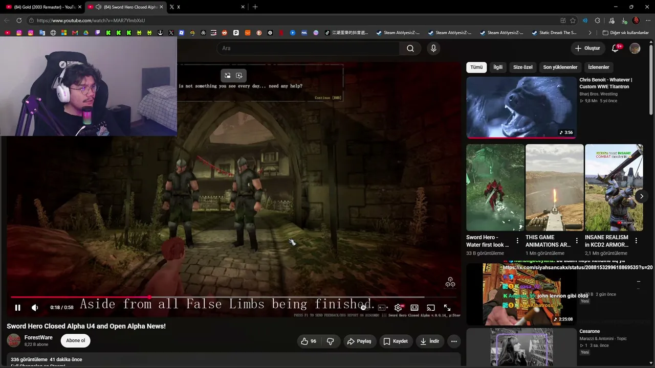Mute the video player volume
Screen dimensions: 655x368
tap(35, 308)
